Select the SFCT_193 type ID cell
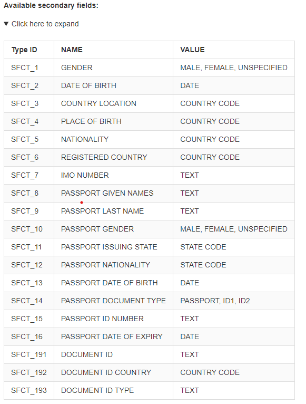The image size is (306, 404). click(29, 390)
